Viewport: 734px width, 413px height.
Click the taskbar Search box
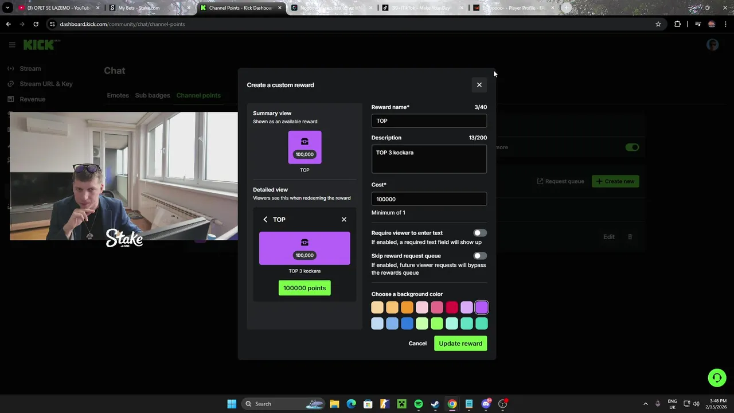(284, 404)
